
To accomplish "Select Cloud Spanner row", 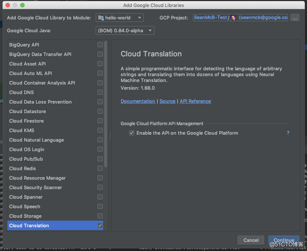I will pyautogui.click(x=55, y=197).
